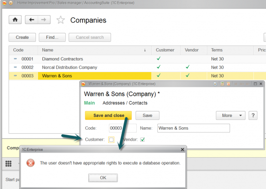266x189 pixels.
Task: Open the calendar icon in Warren & Sons window
Action: pos(229,84)
